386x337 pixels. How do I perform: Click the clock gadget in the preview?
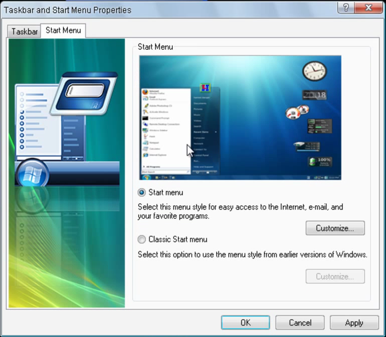click(314, 71)
